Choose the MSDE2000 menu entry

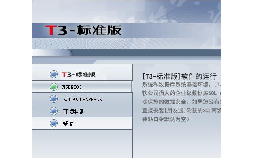click(82, 87)
